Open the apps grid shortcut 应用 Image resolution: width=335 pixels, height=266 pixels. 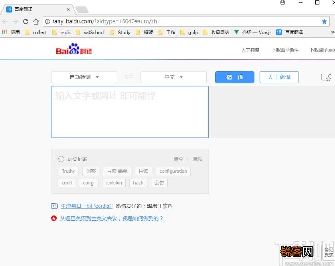11,32
